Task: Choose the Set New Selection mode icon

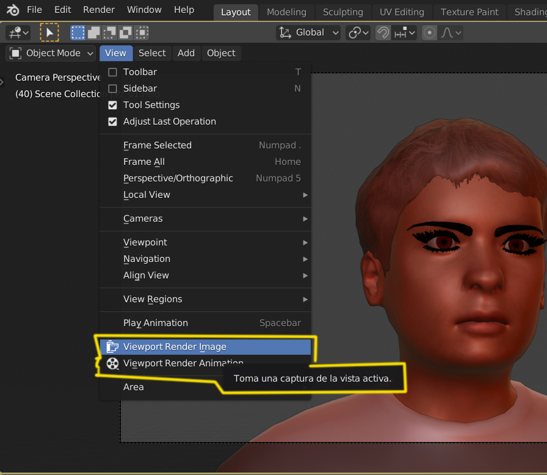Action: tap(78, 32)
